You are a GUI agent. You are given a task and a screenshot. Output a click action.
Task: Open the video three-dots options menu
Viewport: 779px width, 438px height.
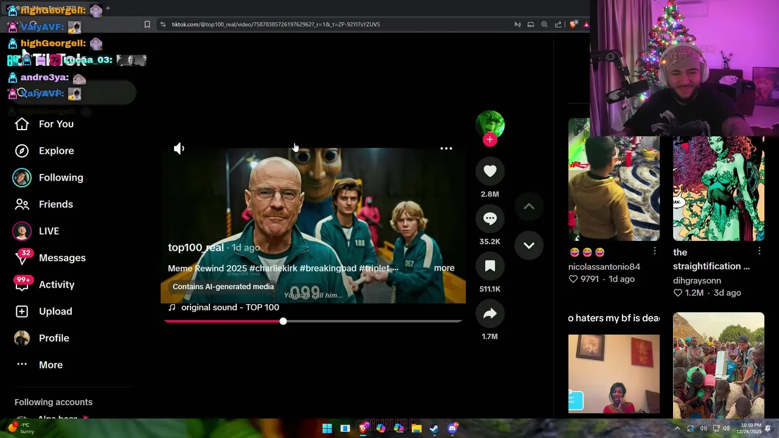pyautogui.click(x=446, y=148)
